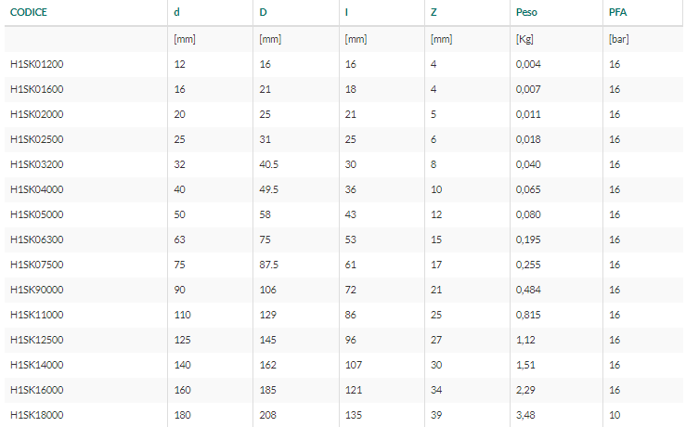
Task: Click the H1SK06300 code entry
Action: (37, 239)
